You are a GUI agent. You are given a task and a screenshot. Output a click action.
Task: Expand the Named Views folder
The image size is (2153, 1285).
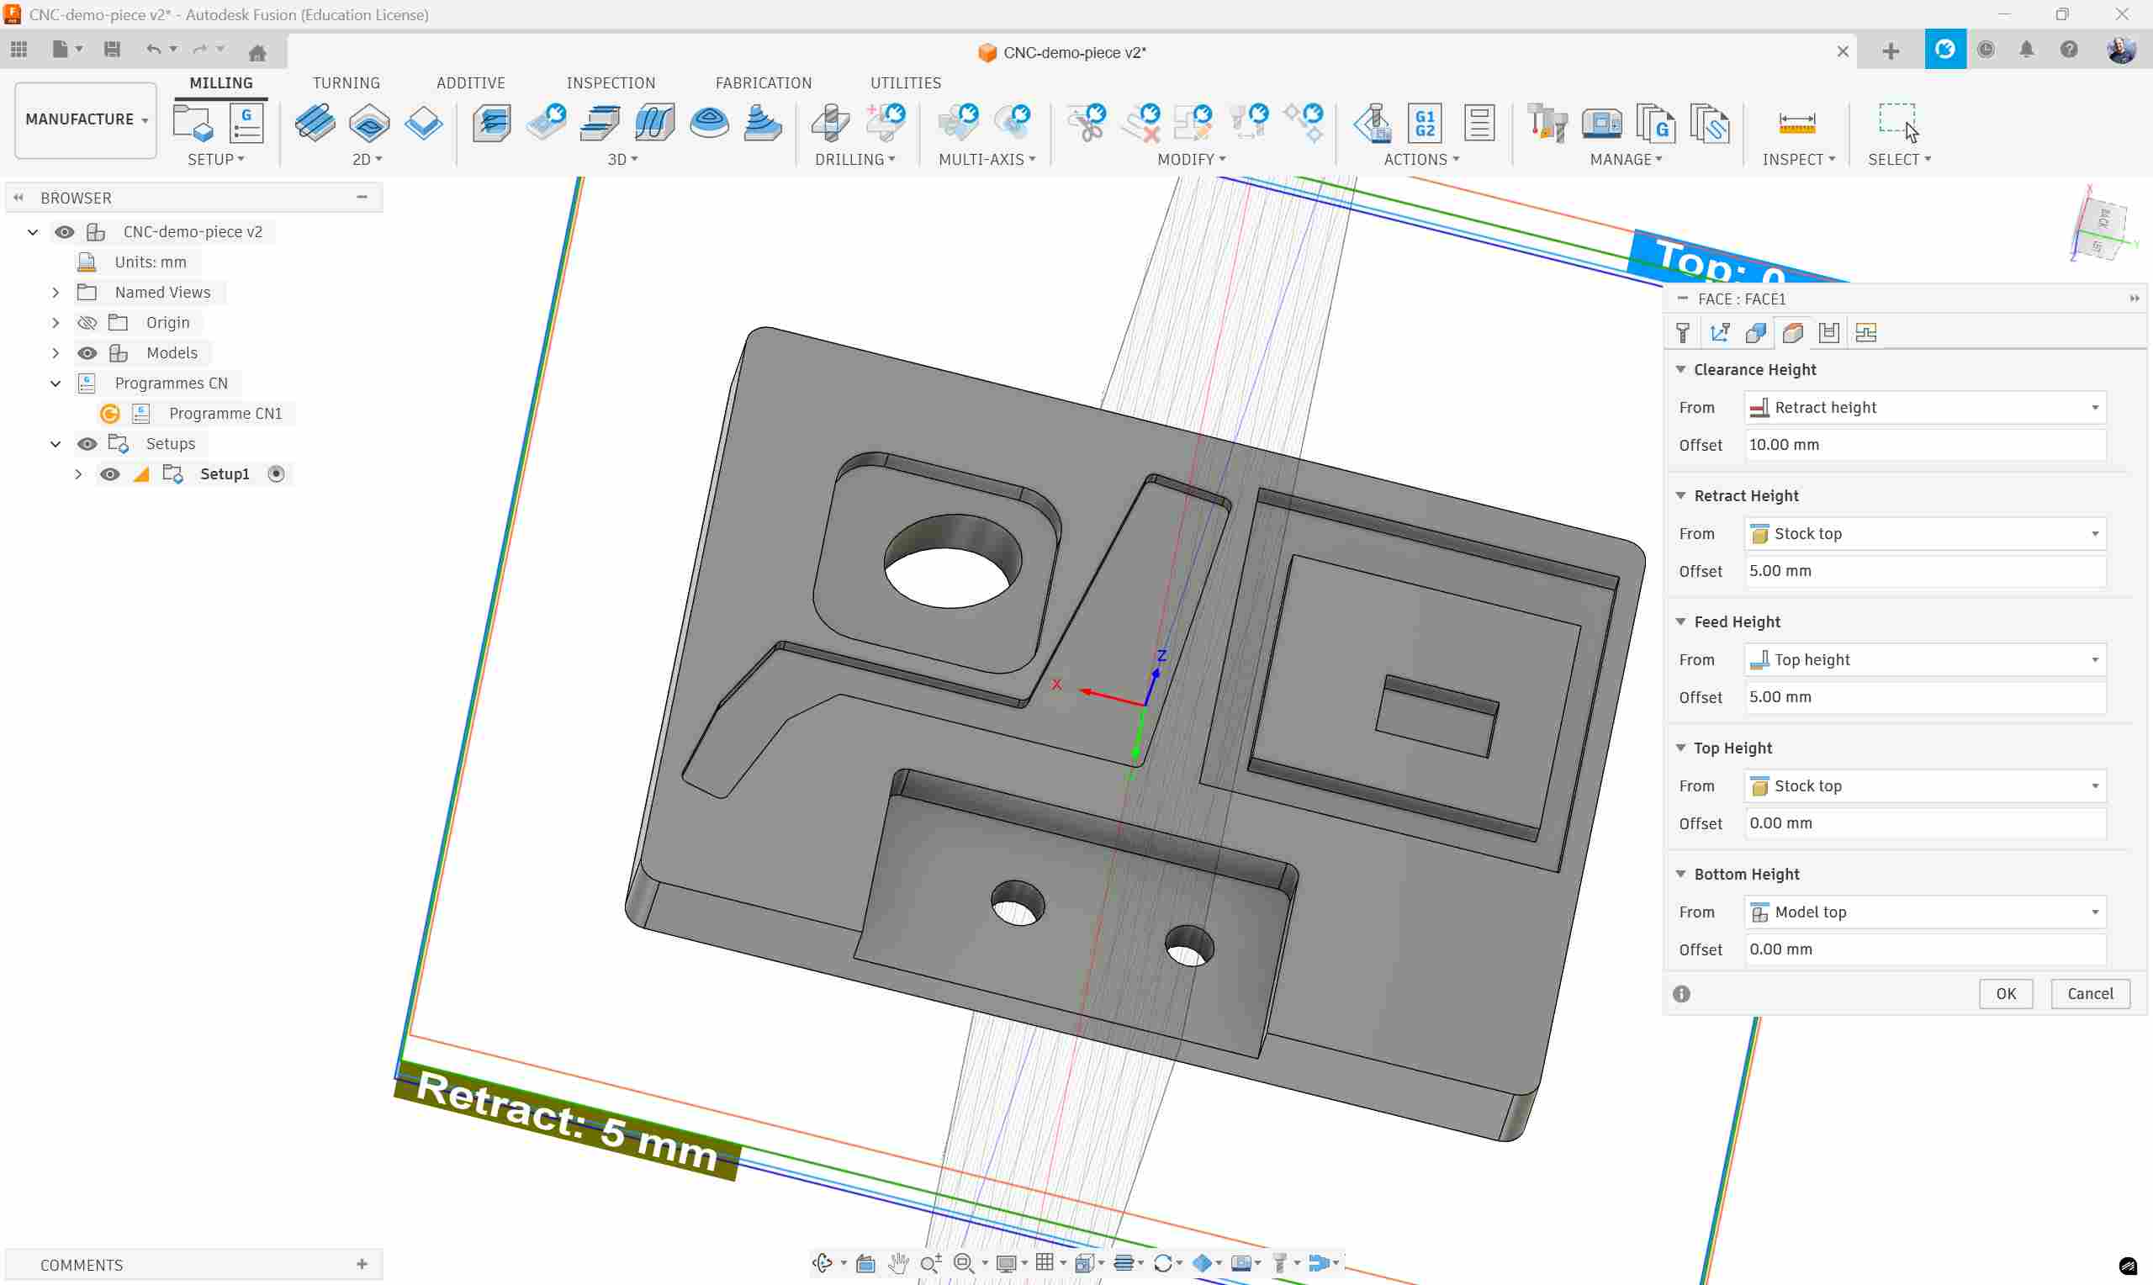(x=56, y=293)
